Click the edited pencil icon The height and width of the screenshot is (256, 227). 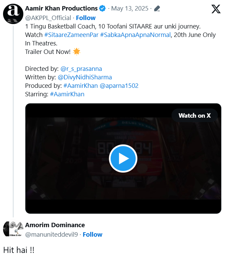(x=157, y=8)
